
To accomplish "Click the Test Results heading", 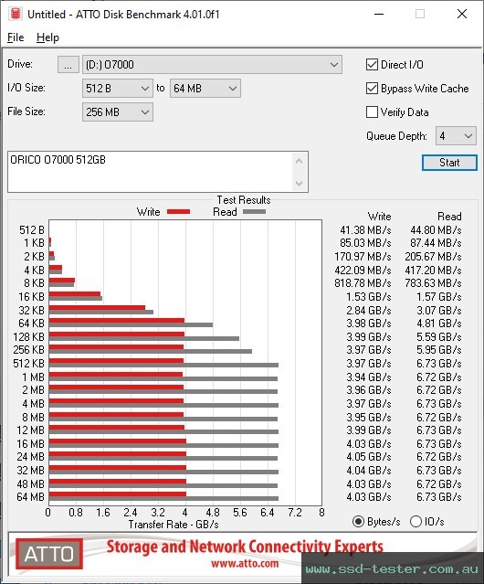I will pos(244,200).
